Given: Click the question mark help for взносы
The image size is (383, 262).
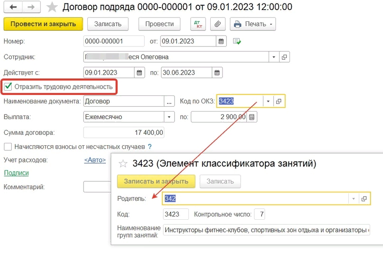Looking at the screenshot, I should click(149, 147).
